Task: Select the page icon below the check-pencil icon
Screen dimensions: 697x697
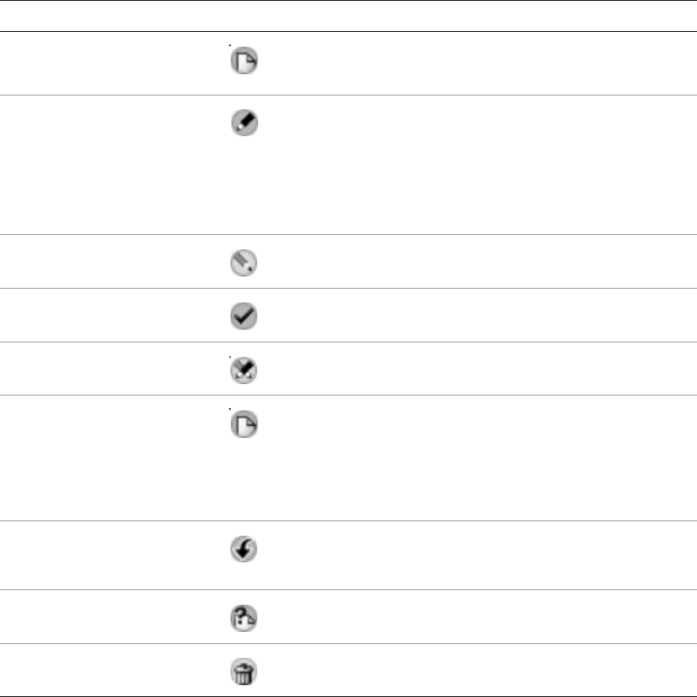Action: tap(244, 424)
